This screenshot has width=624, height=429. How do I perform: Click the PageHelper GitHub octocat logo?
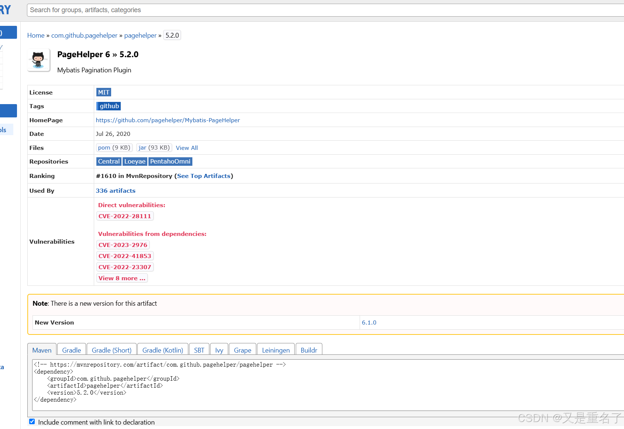click(38, 60)
